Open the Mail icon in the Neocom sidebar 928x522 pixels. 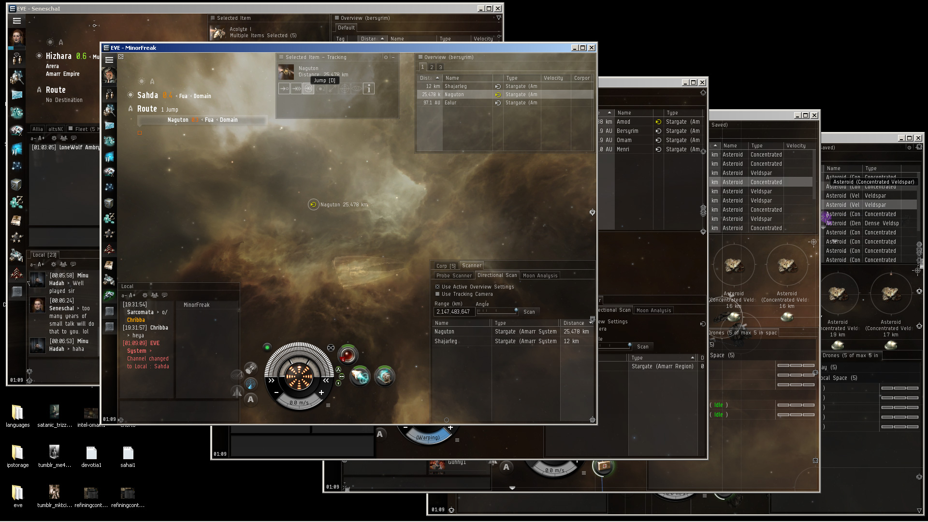109,126
